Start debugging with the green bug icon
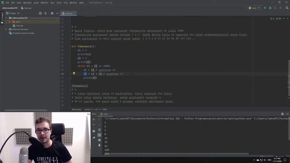Screen dimensions: 290x163 [270, 8]
